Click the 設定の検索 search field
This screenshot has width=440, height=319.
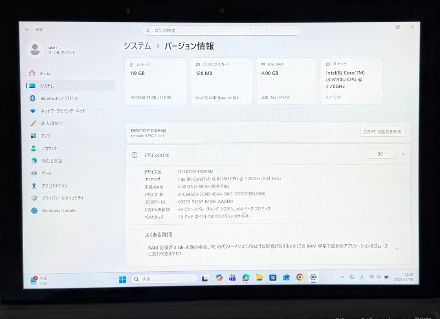point(221,30)
